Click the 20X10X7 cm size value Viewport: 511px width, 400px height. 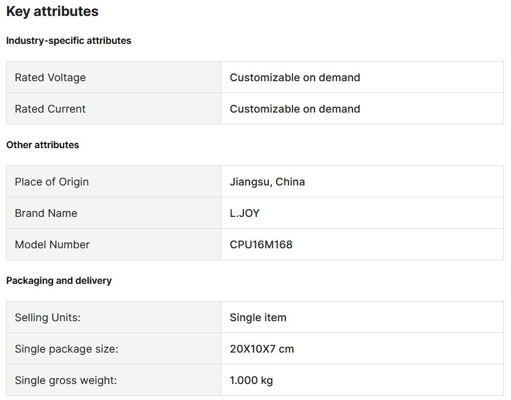(x=262, y=349)
